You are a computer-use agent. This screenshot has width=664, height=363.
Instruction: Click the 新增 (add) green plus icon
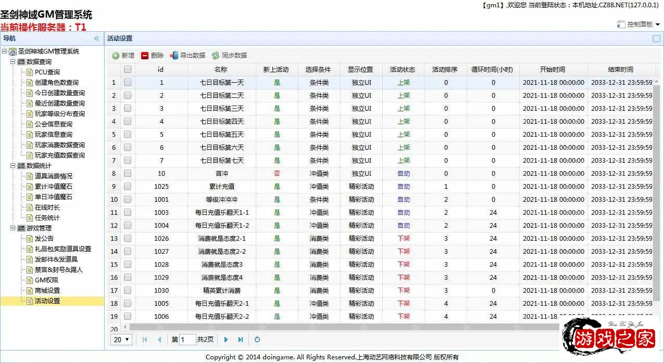coord(116,56)
